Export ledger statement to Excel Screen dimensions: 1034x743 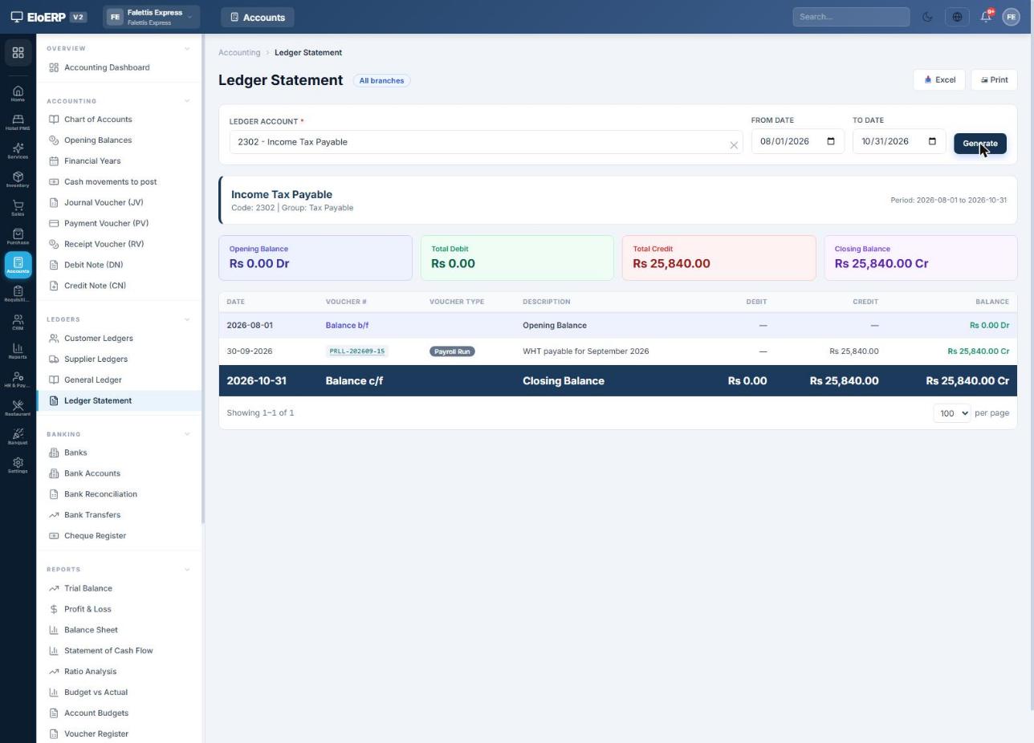click(939, 80)
